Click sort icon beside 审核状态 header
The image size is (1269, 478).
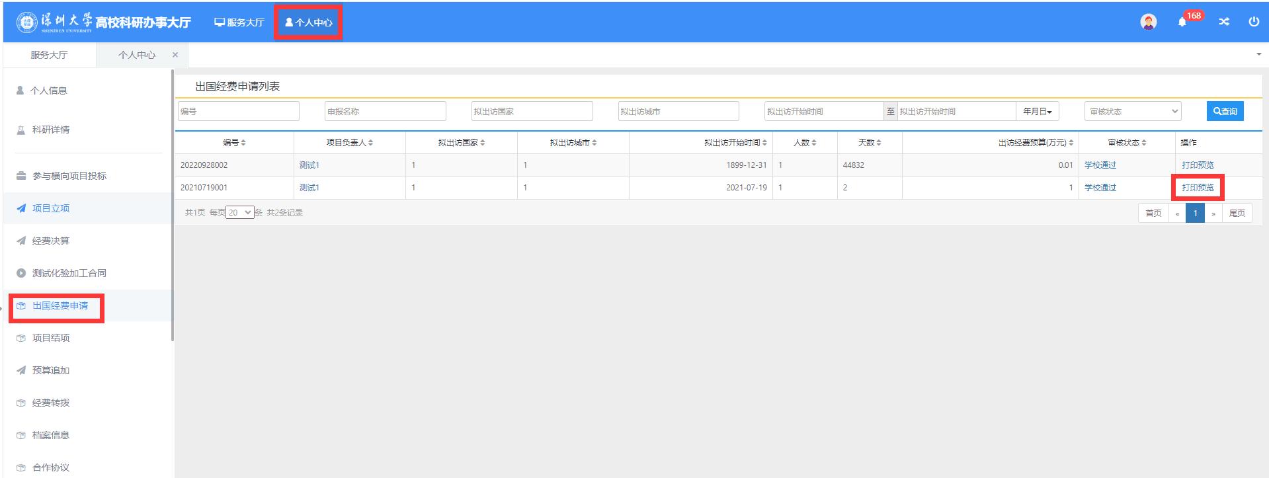1144,143
